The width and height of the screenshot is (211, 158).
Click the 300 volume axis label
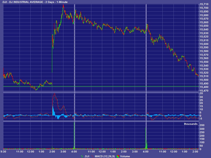coord(202,129)
